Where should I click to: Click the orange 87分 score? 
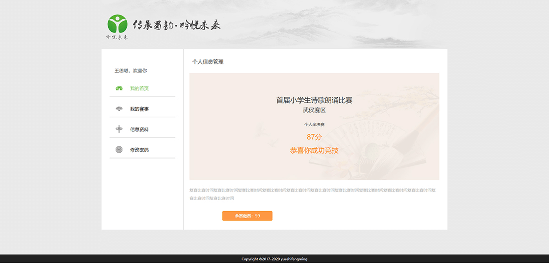click(x=314, y=137)
